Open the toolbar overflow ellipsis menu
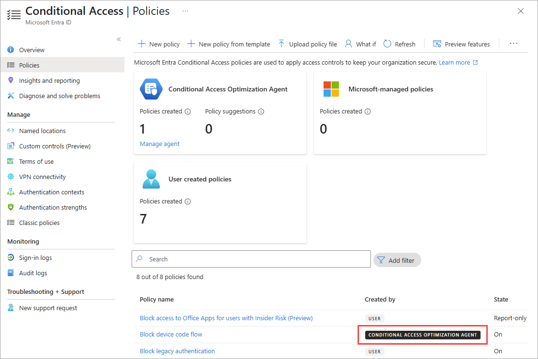Image resolution: width=538 pixels, height=359 pixels. click(513, 44)
